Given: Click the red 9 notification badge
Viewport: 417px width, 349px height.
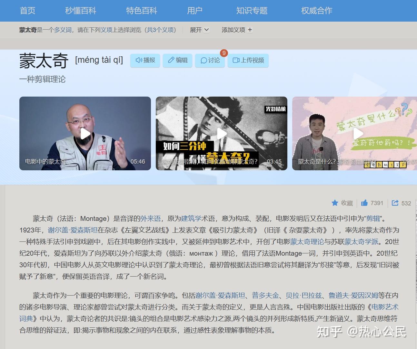Looking at the screenshot, I should pos(224,53).
